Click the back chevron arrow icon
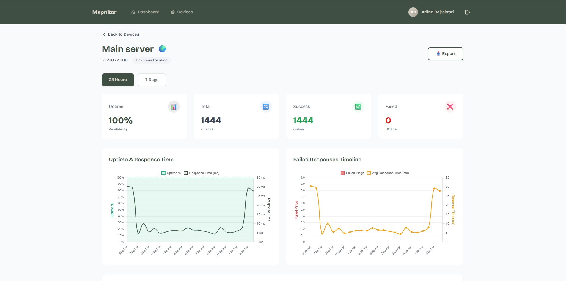The width and height of the screenshot is (566, 281). [x=104, y=34]
